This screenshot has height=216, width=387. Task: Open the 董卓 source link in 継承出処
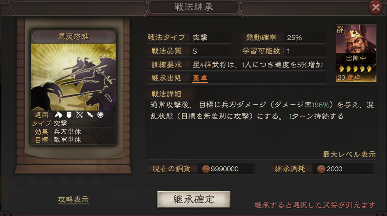tap(200, 78)
